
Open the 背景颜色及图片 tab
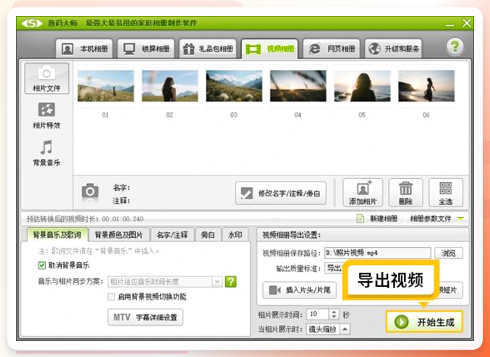119,235
